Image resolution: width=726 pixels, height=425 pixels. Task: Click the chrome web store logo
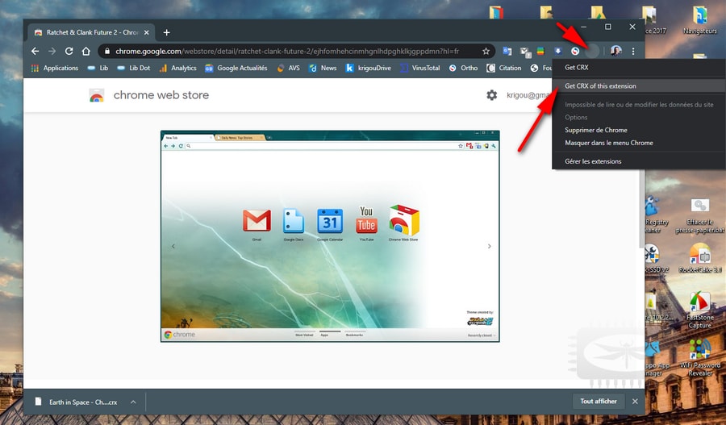coord(148,95)
